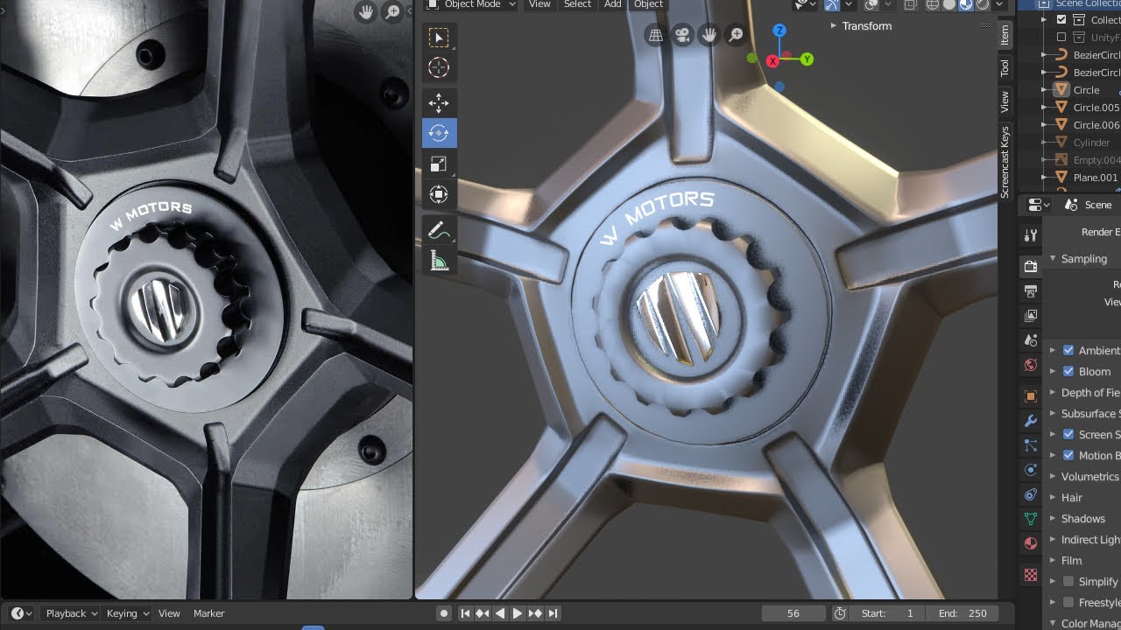
Task: Click the pan hand icon in the image editor
Action: pos(365,11)
